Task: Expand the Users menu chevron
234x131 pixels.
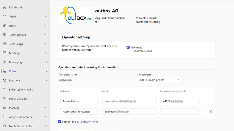Action: pyautogui.click(x=46, y=26)
